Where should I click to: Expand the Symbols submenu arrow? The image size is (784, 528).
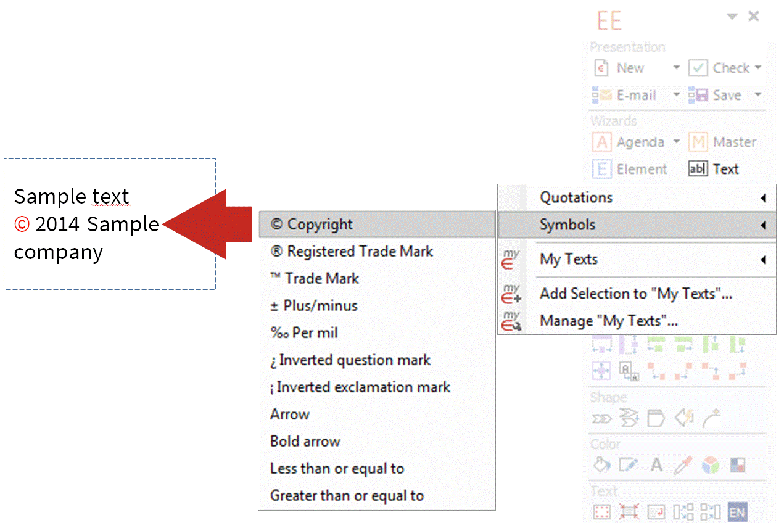coord(764,225)
